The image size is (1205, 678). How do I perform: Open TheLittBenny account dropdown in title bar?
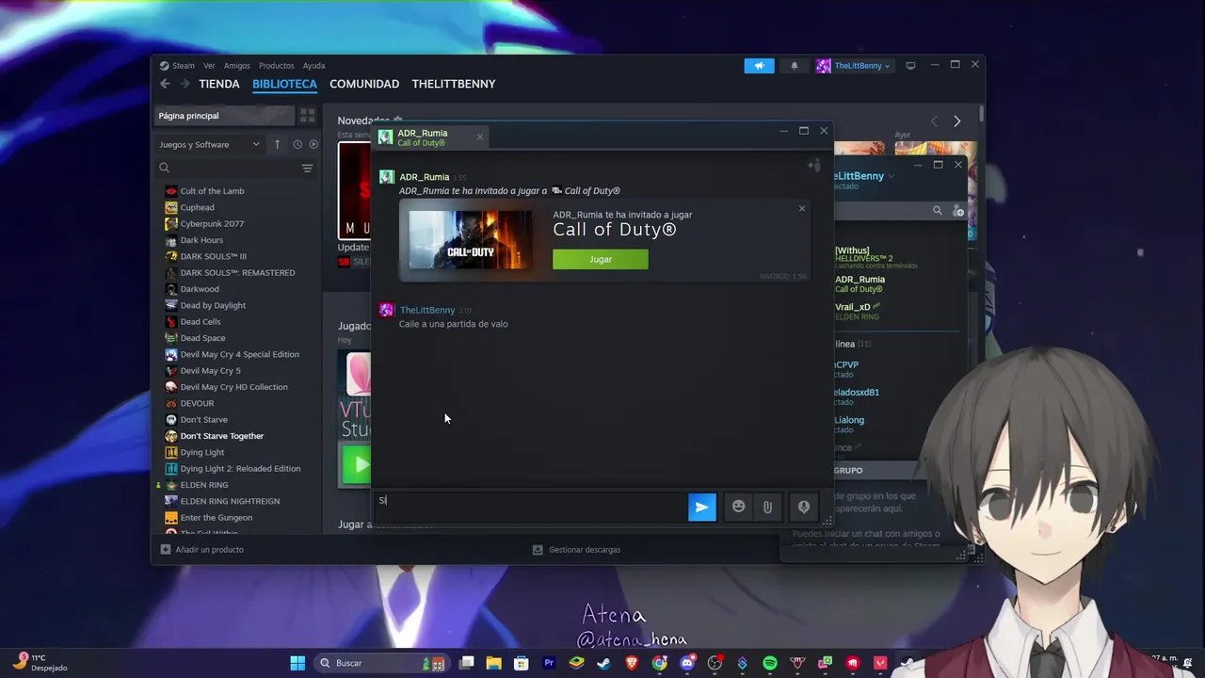(853, 66)
